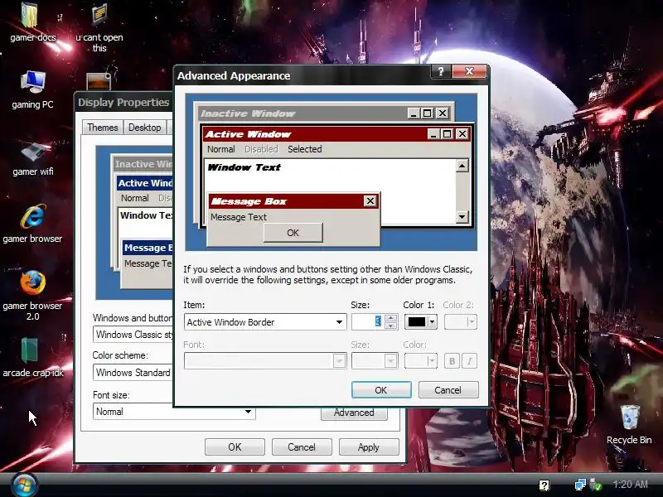The image size is (663, 497).
Task: Click Cancel in the Advanced Appearance dialog
Action: [448, 389]
